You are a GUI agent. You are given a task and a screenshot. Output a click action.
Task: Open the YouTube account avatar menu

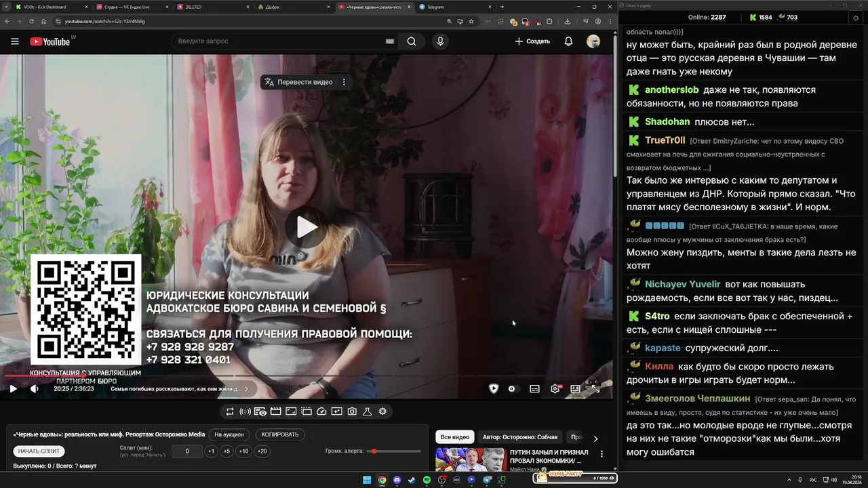[x=593, y=41]
